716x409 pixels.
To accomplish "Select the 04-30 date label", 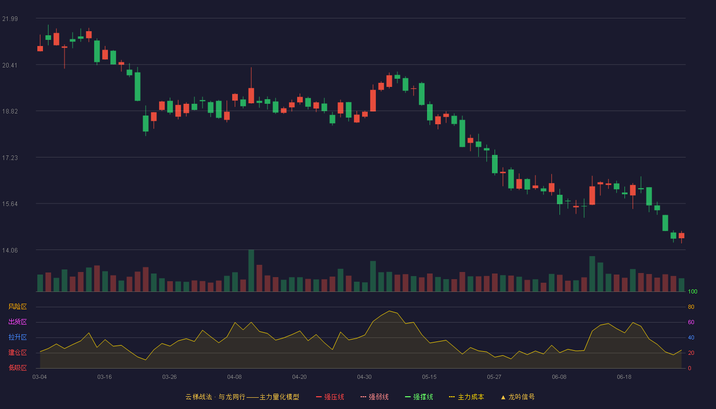I will [365, 377].
